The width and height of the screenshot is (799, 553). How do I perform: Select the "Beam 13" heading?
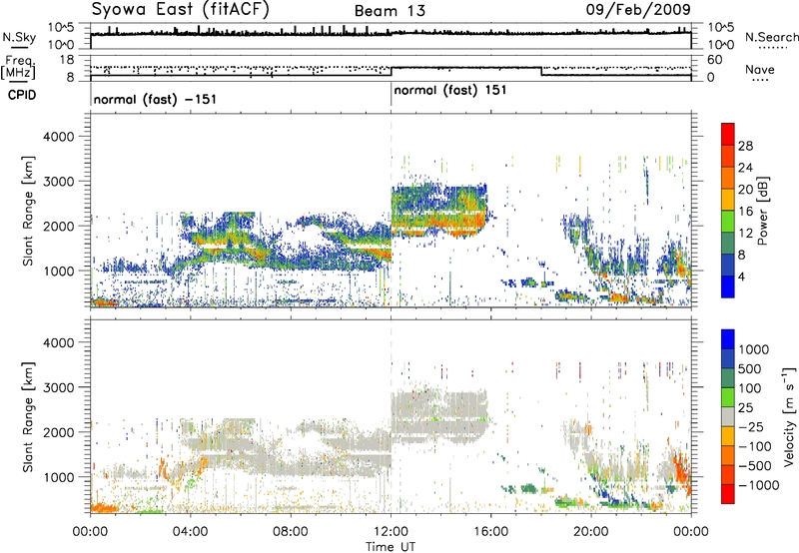click(x=390, y=11)
